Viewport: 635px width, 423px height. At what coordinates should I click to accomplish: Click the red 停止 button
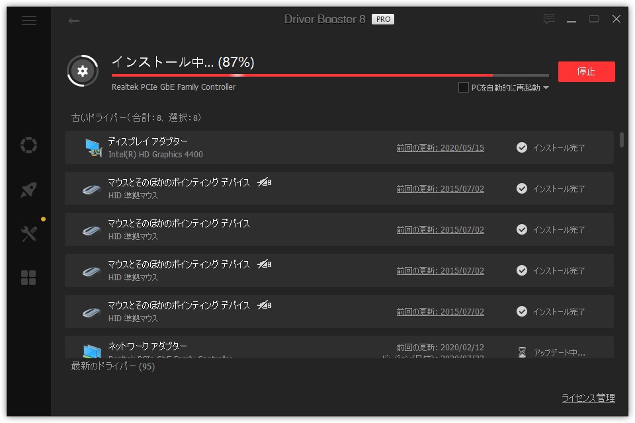(x=586, y=71)
